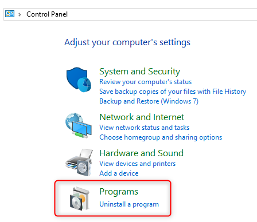Open Save backup copies with File History
The height and width of the screenshot is (222, 257).
(173, 92)
